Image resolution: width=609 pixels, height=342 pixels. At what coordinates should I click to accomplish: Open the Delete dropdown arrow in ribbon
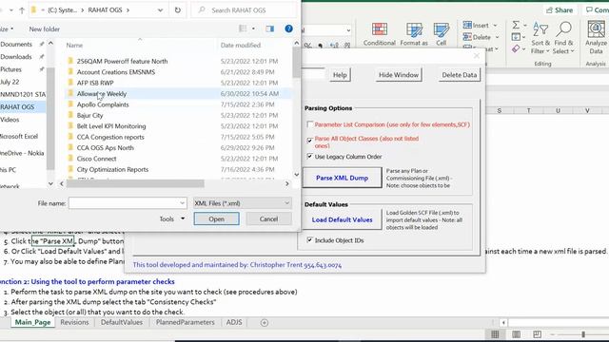pyautogui.click(x=497, y=37)
